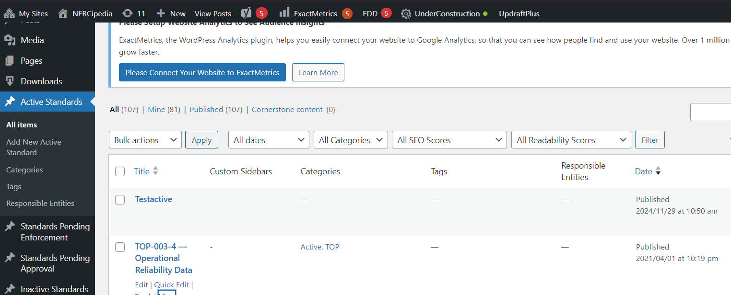
Task: Click the Standards Pending Approval pin icon
Action: [x=10, y=258]
